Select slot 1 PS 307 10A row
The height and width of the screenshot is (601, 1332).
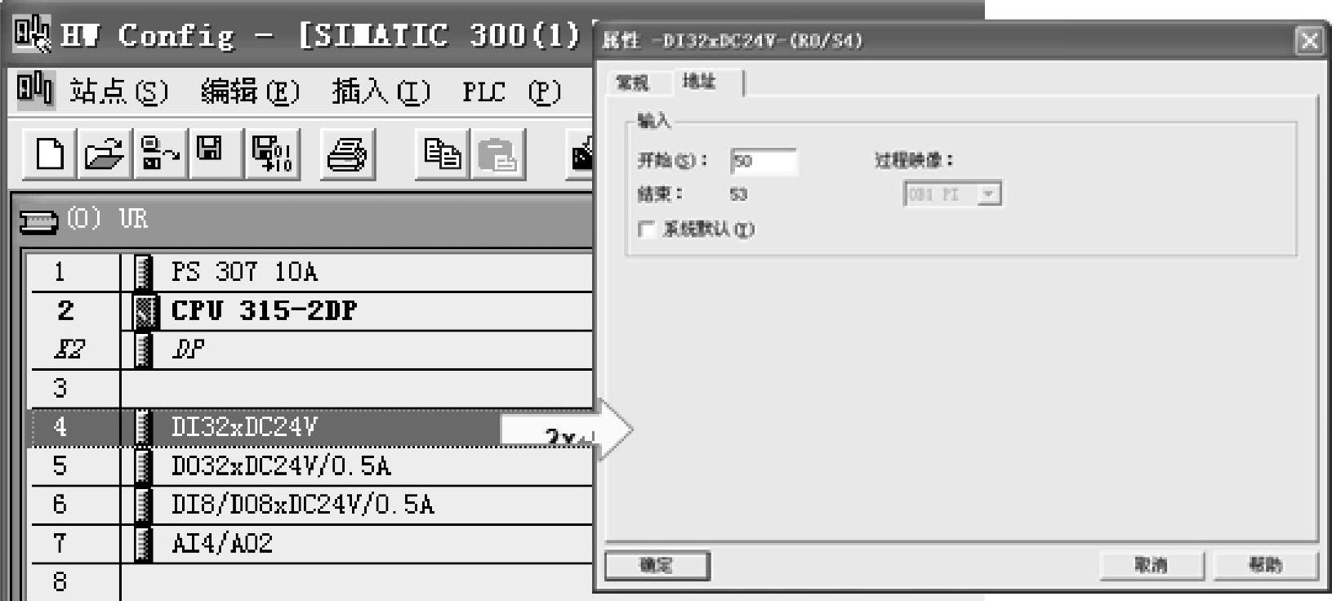(x=311, y=272)
